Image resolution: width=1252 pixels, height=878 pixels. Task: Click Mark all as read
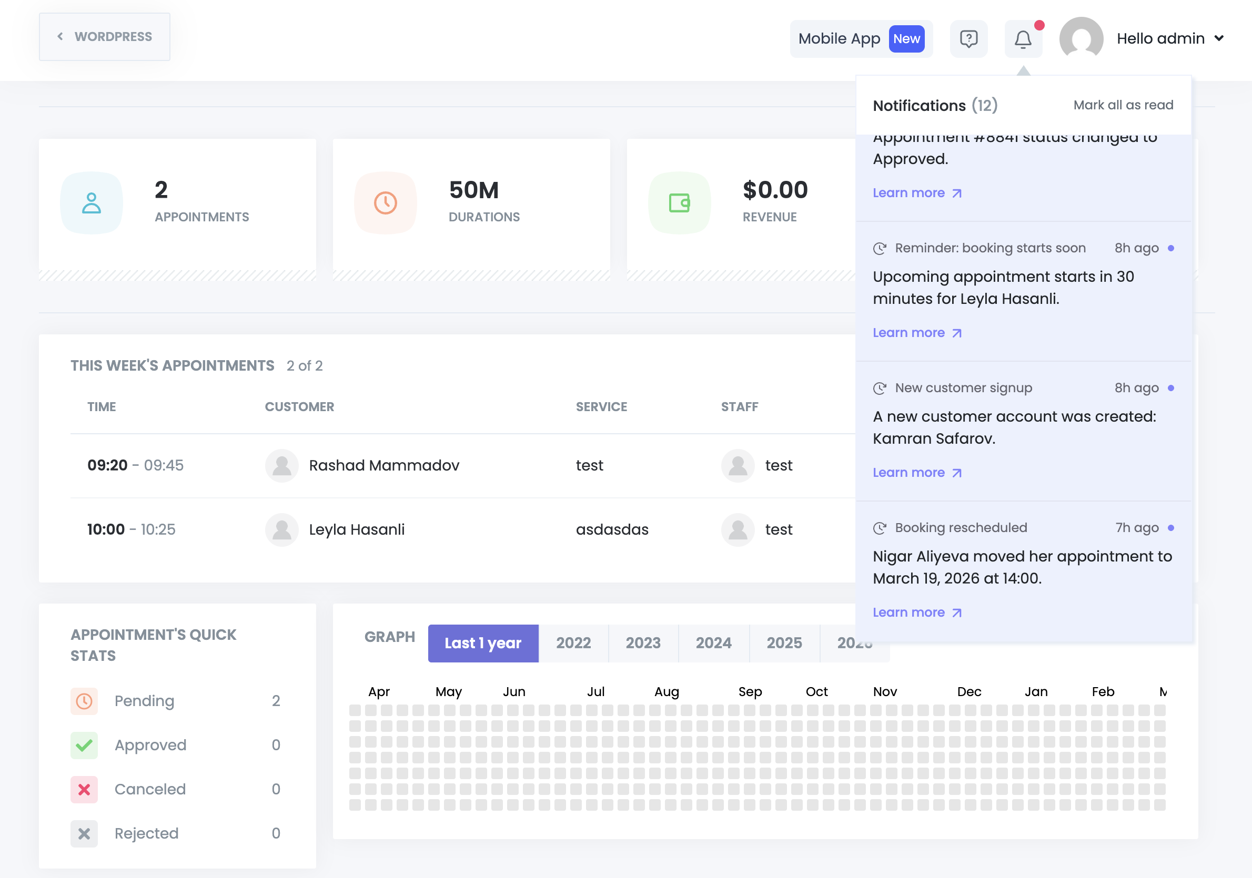pyautogui.click(x=1123, y=105)
